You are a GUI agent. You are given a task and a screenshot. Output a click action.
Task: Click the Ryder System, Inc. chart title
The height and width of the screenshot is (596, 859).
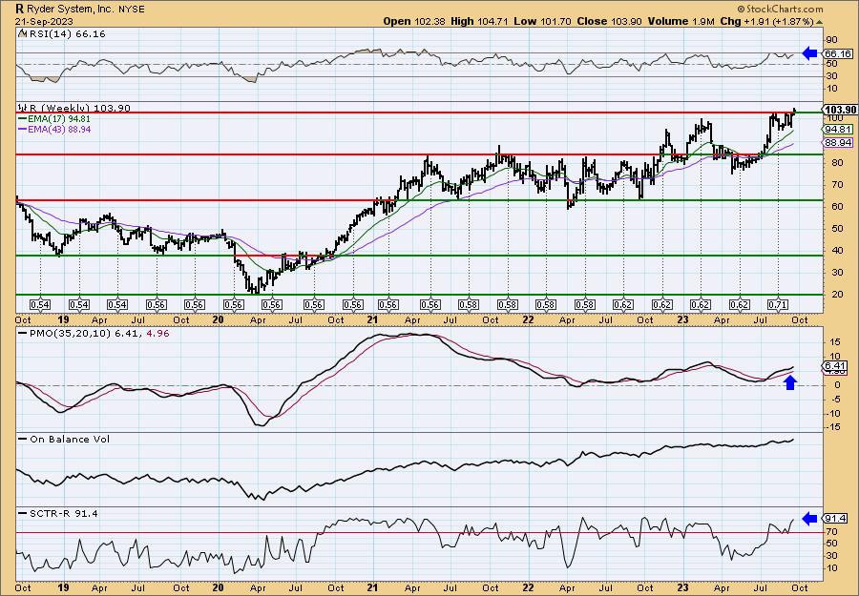click(x=72, y=9)
